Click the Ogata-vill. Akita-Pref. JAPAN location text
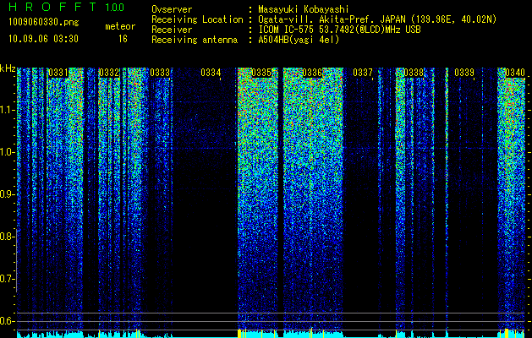This screenshot has height=338, width=532. 377,19
